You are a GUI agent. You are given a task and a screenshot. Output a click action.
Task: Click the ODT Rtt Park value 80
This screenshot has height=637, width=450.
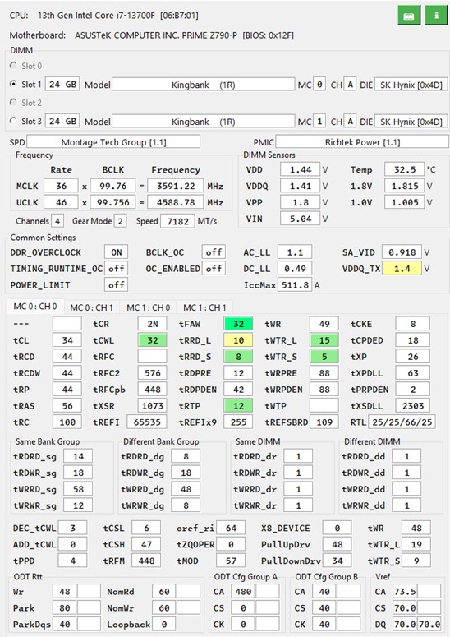[x=65, y=608]
